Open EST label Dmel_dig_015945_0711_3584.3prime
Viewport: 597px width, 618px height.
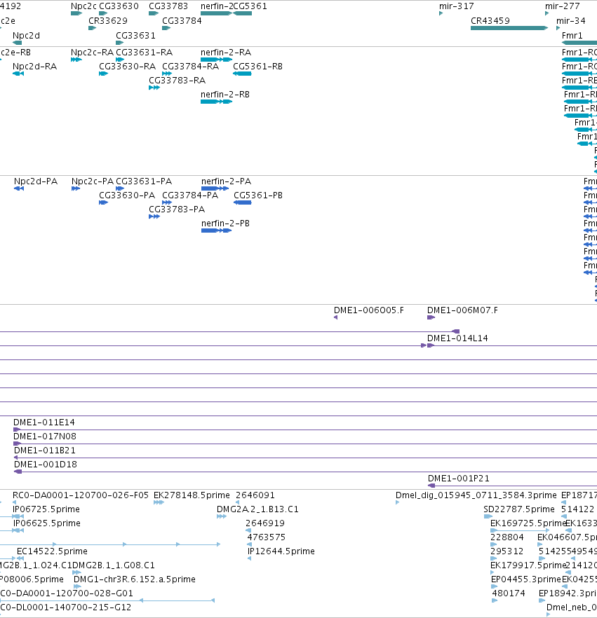[476, 495]
